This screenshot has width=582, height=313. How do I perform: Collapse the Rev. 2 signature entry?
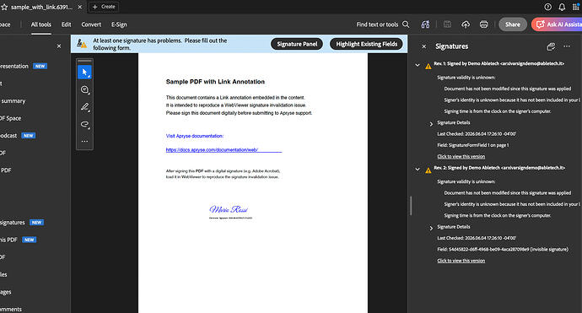pyautogui.click(x=418, y=169)
